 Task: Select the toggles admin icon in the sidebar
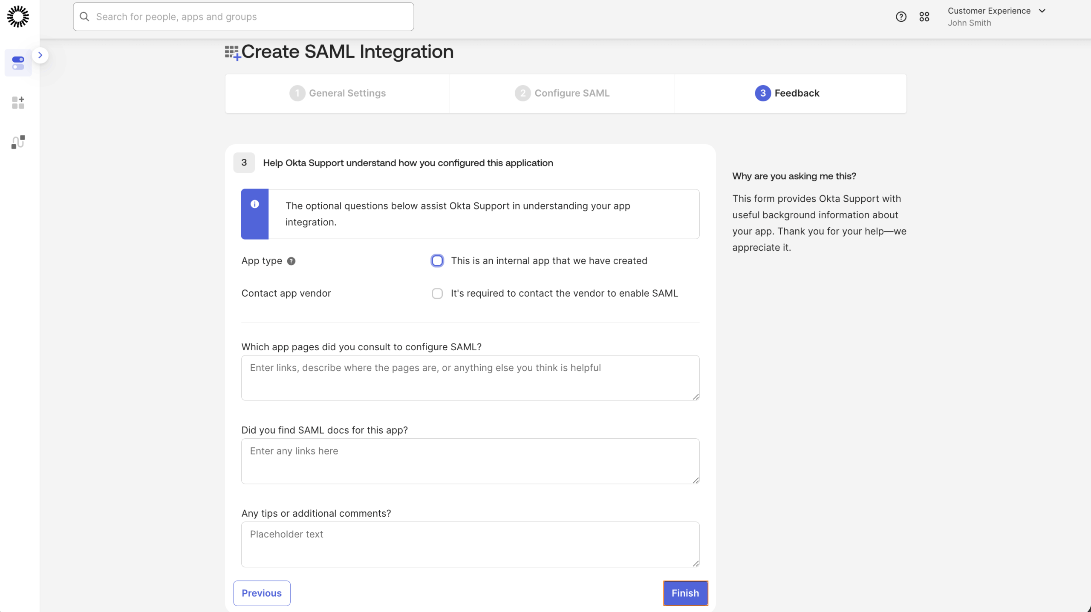(x=18, y=63)
